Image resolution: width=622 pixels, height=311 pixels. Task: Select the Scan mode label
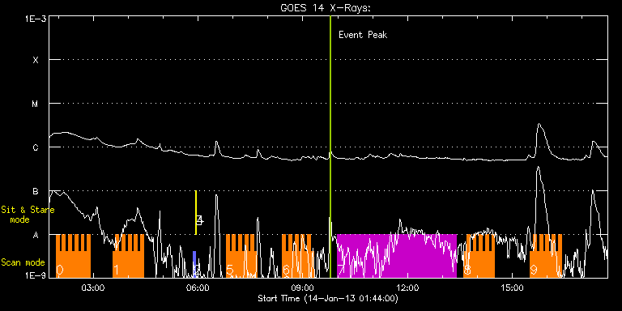tap(23, 262)
